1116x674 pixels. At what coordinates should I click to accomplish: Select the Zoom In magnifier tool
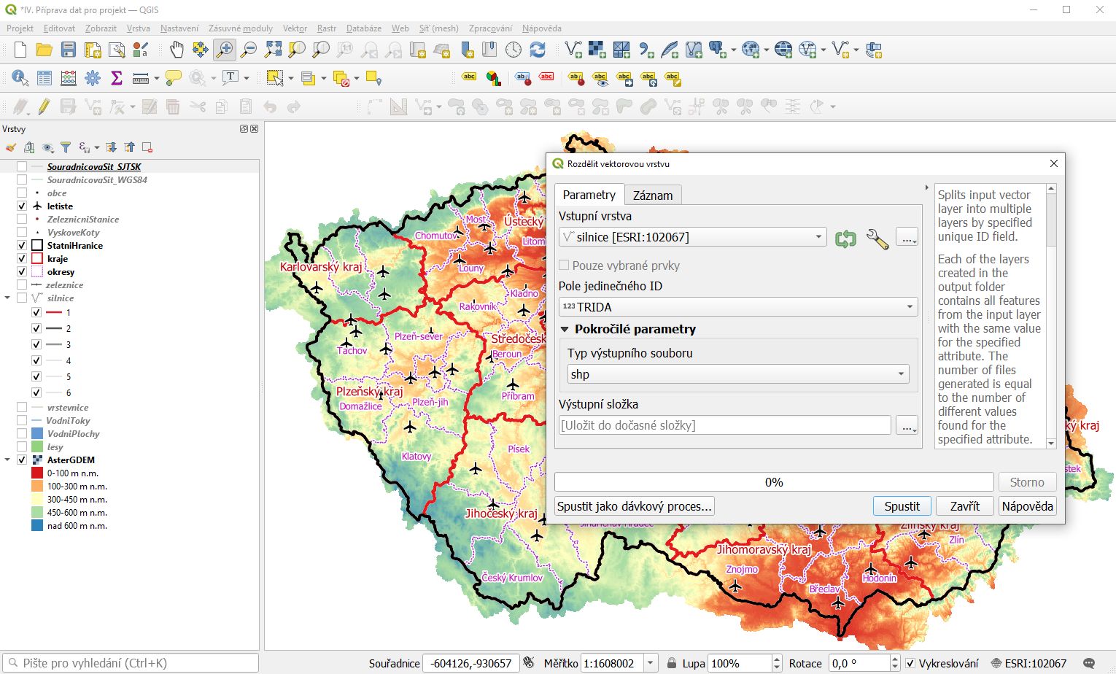pos(224,50)
